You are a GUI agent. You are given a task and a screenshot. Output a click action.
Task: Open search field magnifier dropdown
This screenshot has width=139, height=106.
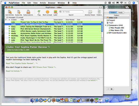(x=61, y=12)
